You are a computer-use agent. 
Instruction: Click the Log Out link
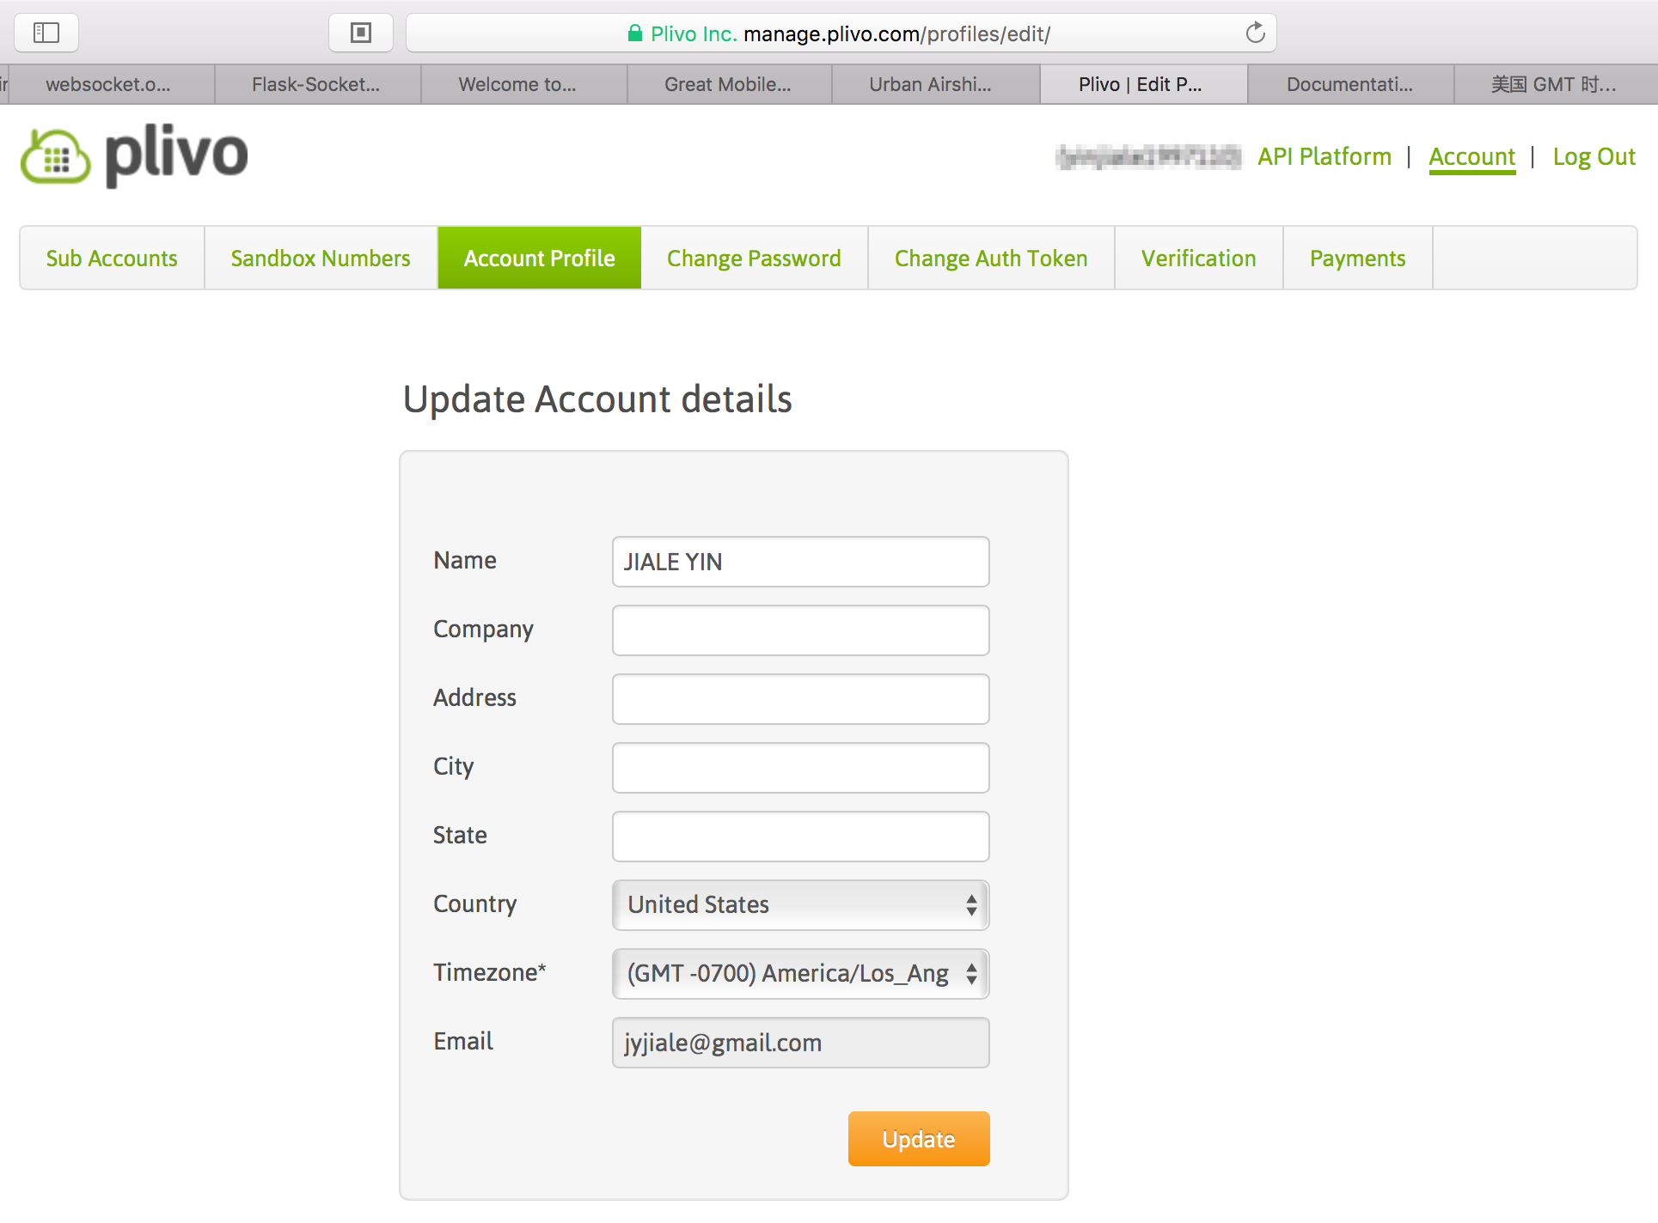click(1594, 156)
